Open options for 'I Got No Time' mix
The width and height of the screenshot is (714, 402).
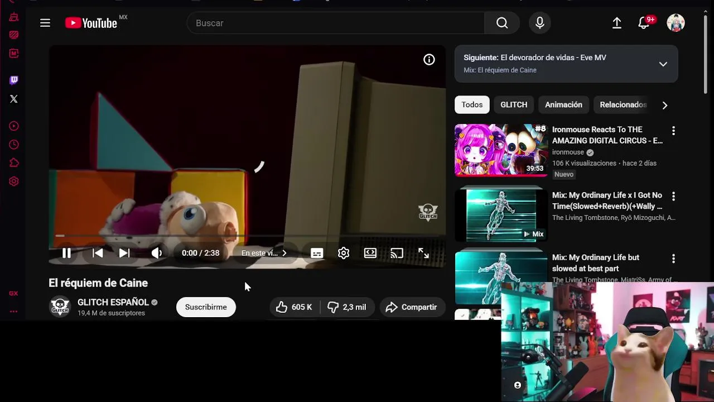(x=673, y=197)
